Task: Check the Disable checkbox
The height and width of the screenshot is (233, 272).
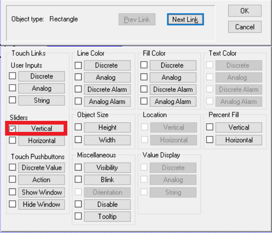Action: click(x=78, y=204)
